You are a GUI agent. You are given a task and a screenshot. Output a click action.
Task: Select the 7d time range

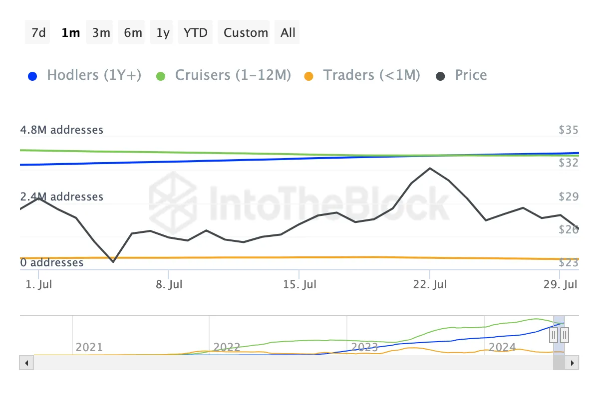point(38,33)
